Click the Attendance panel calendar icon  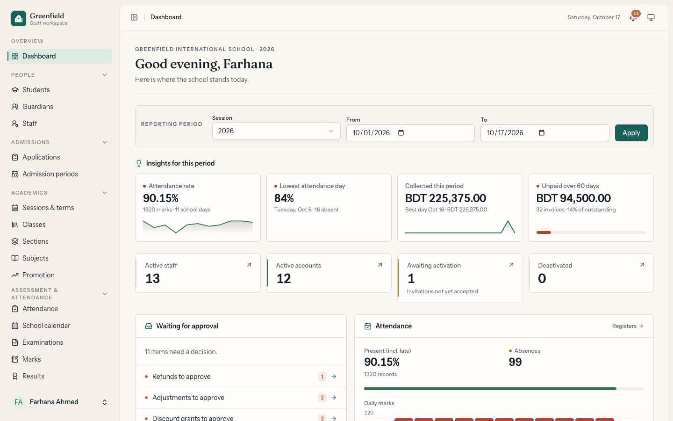(368, 326)
